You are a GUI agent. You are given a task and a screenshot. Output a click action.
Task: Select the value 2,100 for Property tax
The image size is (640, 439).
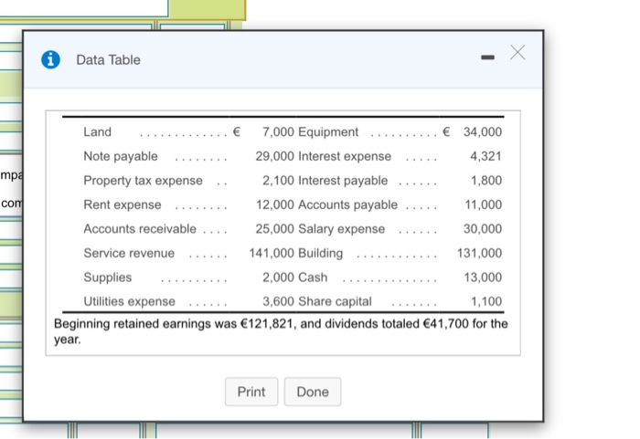point(278,180)
